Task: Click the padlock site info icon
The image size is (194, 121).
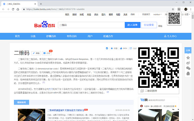Action: click(x=24, y=9)
